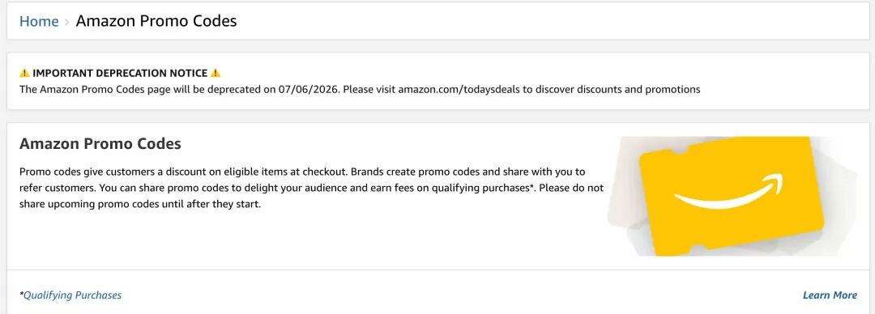Go to the Home breadcrumb link
The width and height of the screenshot is (875, 314).
pos(39,21)
